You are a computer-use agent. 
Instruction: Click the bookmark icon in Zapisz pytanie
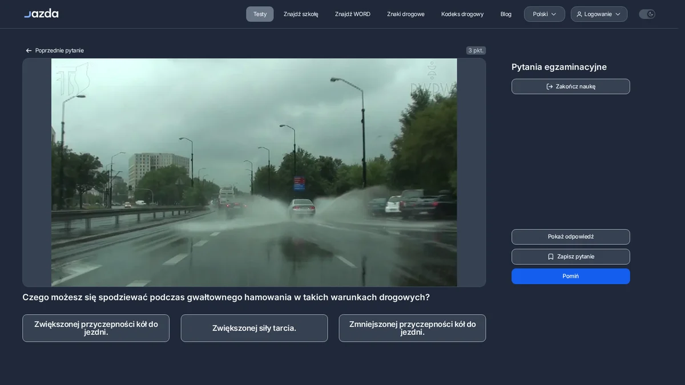[x=551, y=257]
